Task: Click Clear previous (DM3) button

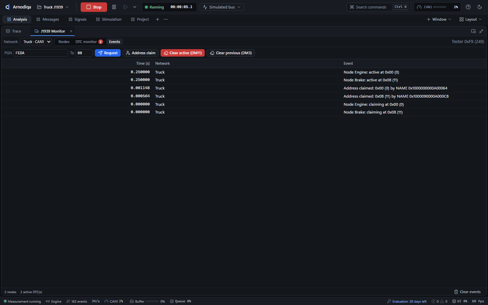Action: (x=231, y=53)
